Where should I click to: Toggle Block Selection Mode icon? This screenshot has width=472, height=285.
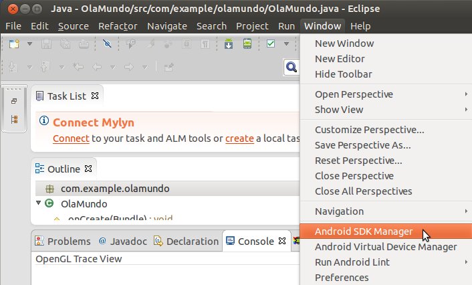coord(187,44)
